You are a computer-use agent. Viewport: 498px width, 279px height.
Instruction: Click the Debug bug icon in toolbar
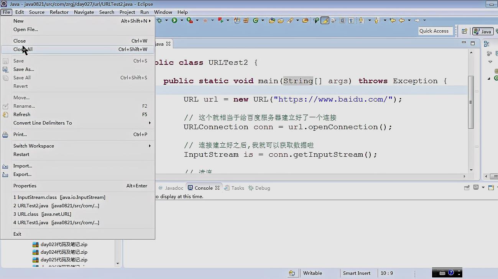coord(158,20)
